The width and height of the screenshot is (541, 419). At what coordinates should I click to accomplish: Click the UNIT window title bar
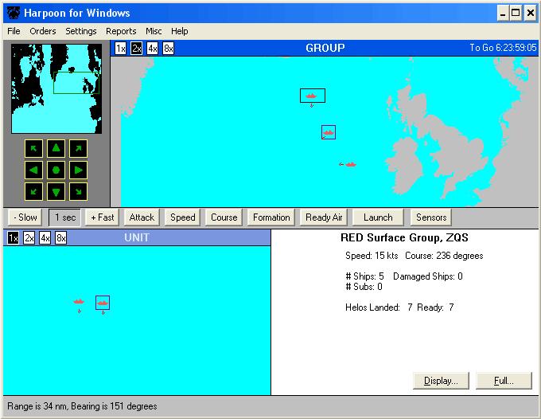tap(137, 237)
